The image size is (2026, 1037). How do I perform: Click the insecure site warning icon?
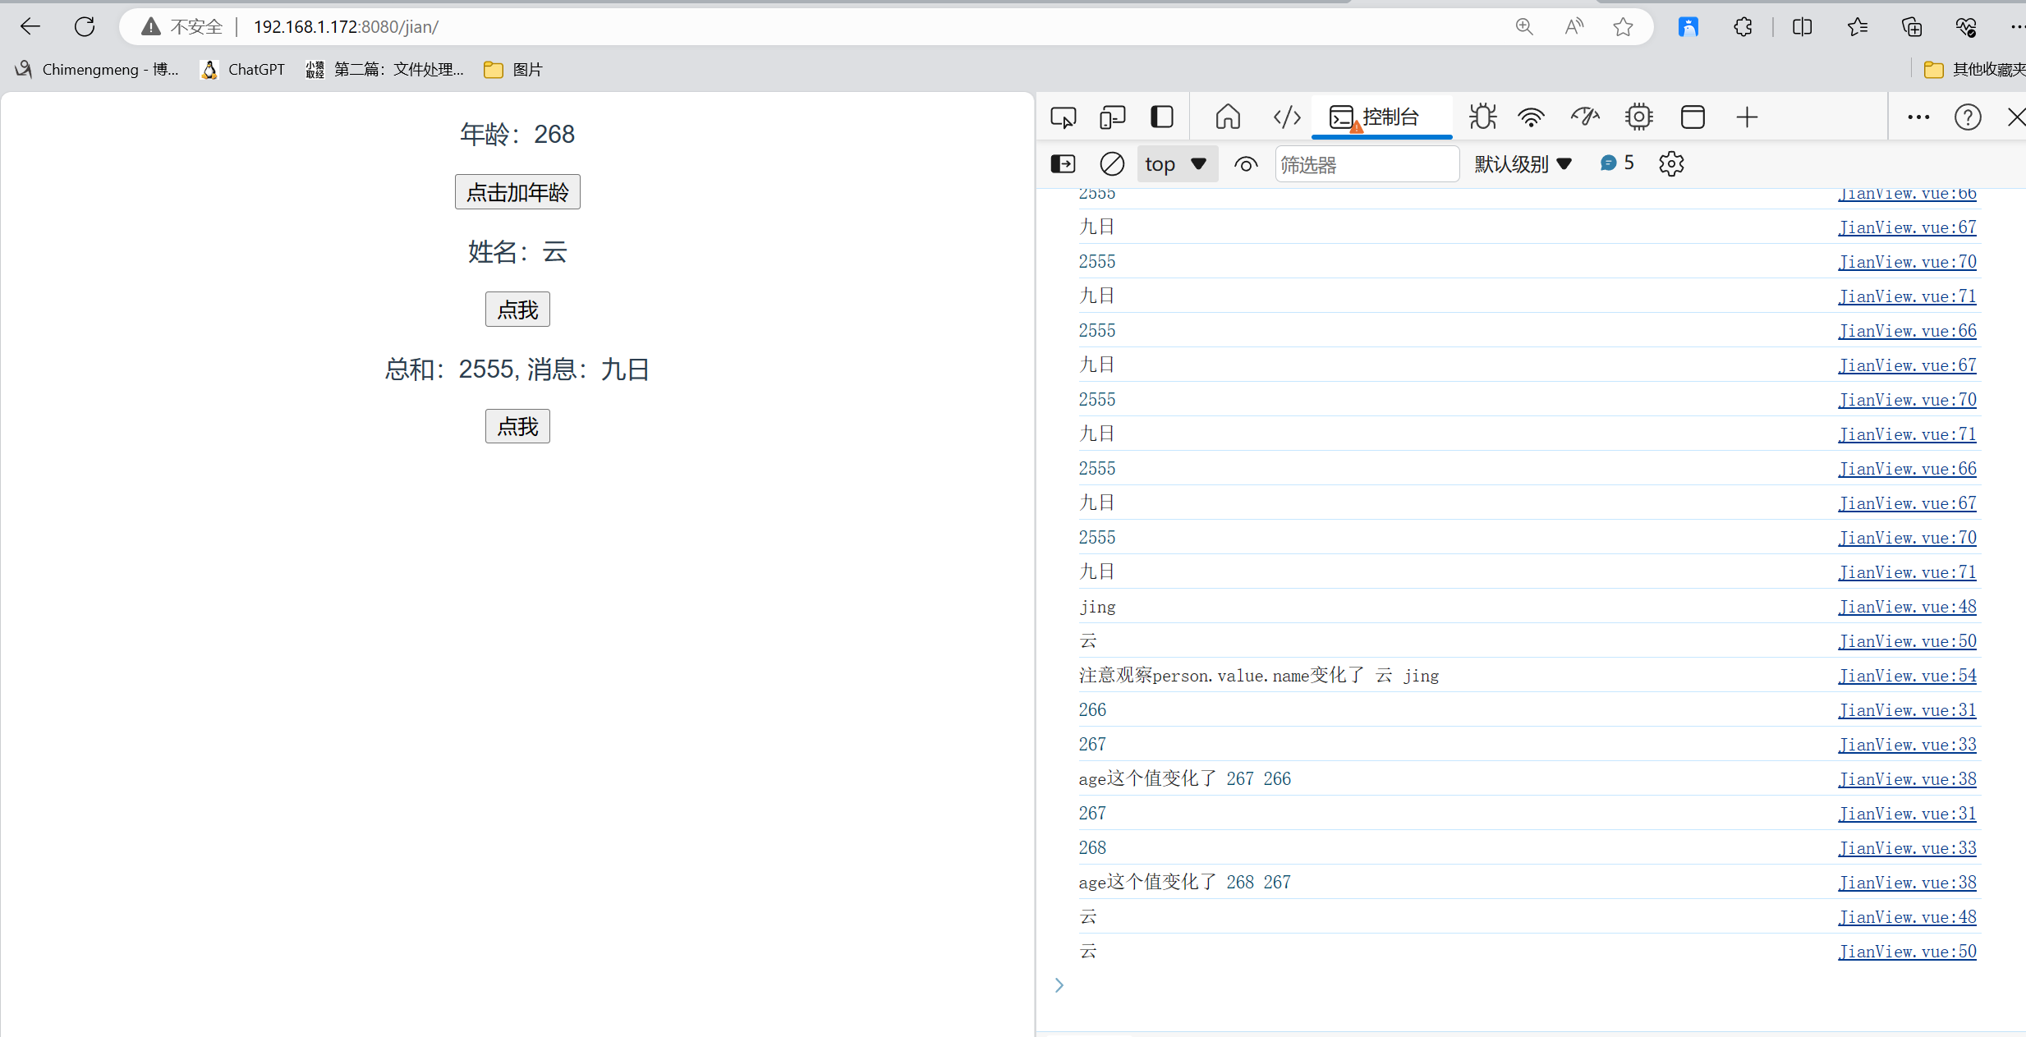coord(151,26)
